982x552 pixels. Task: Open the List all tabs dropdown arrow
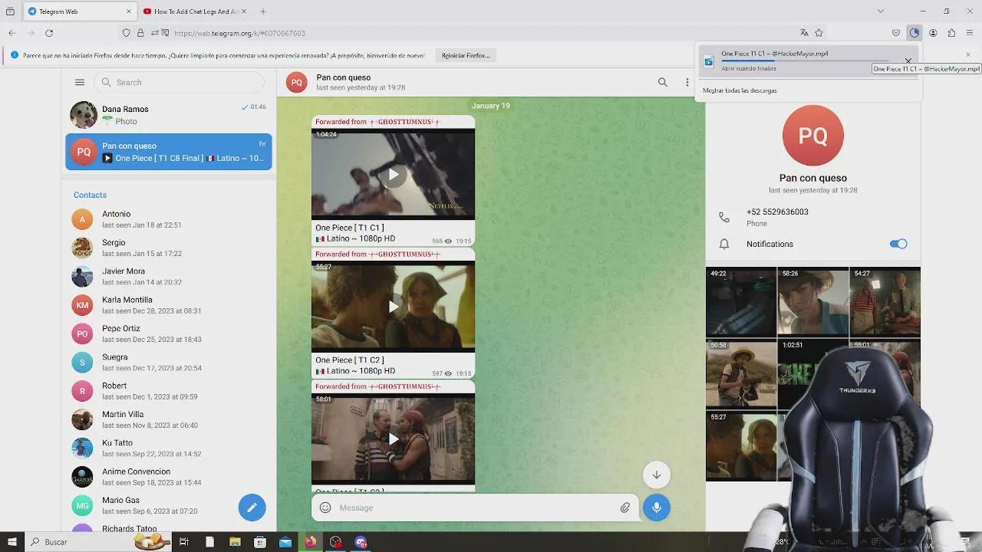coord(880,11)
